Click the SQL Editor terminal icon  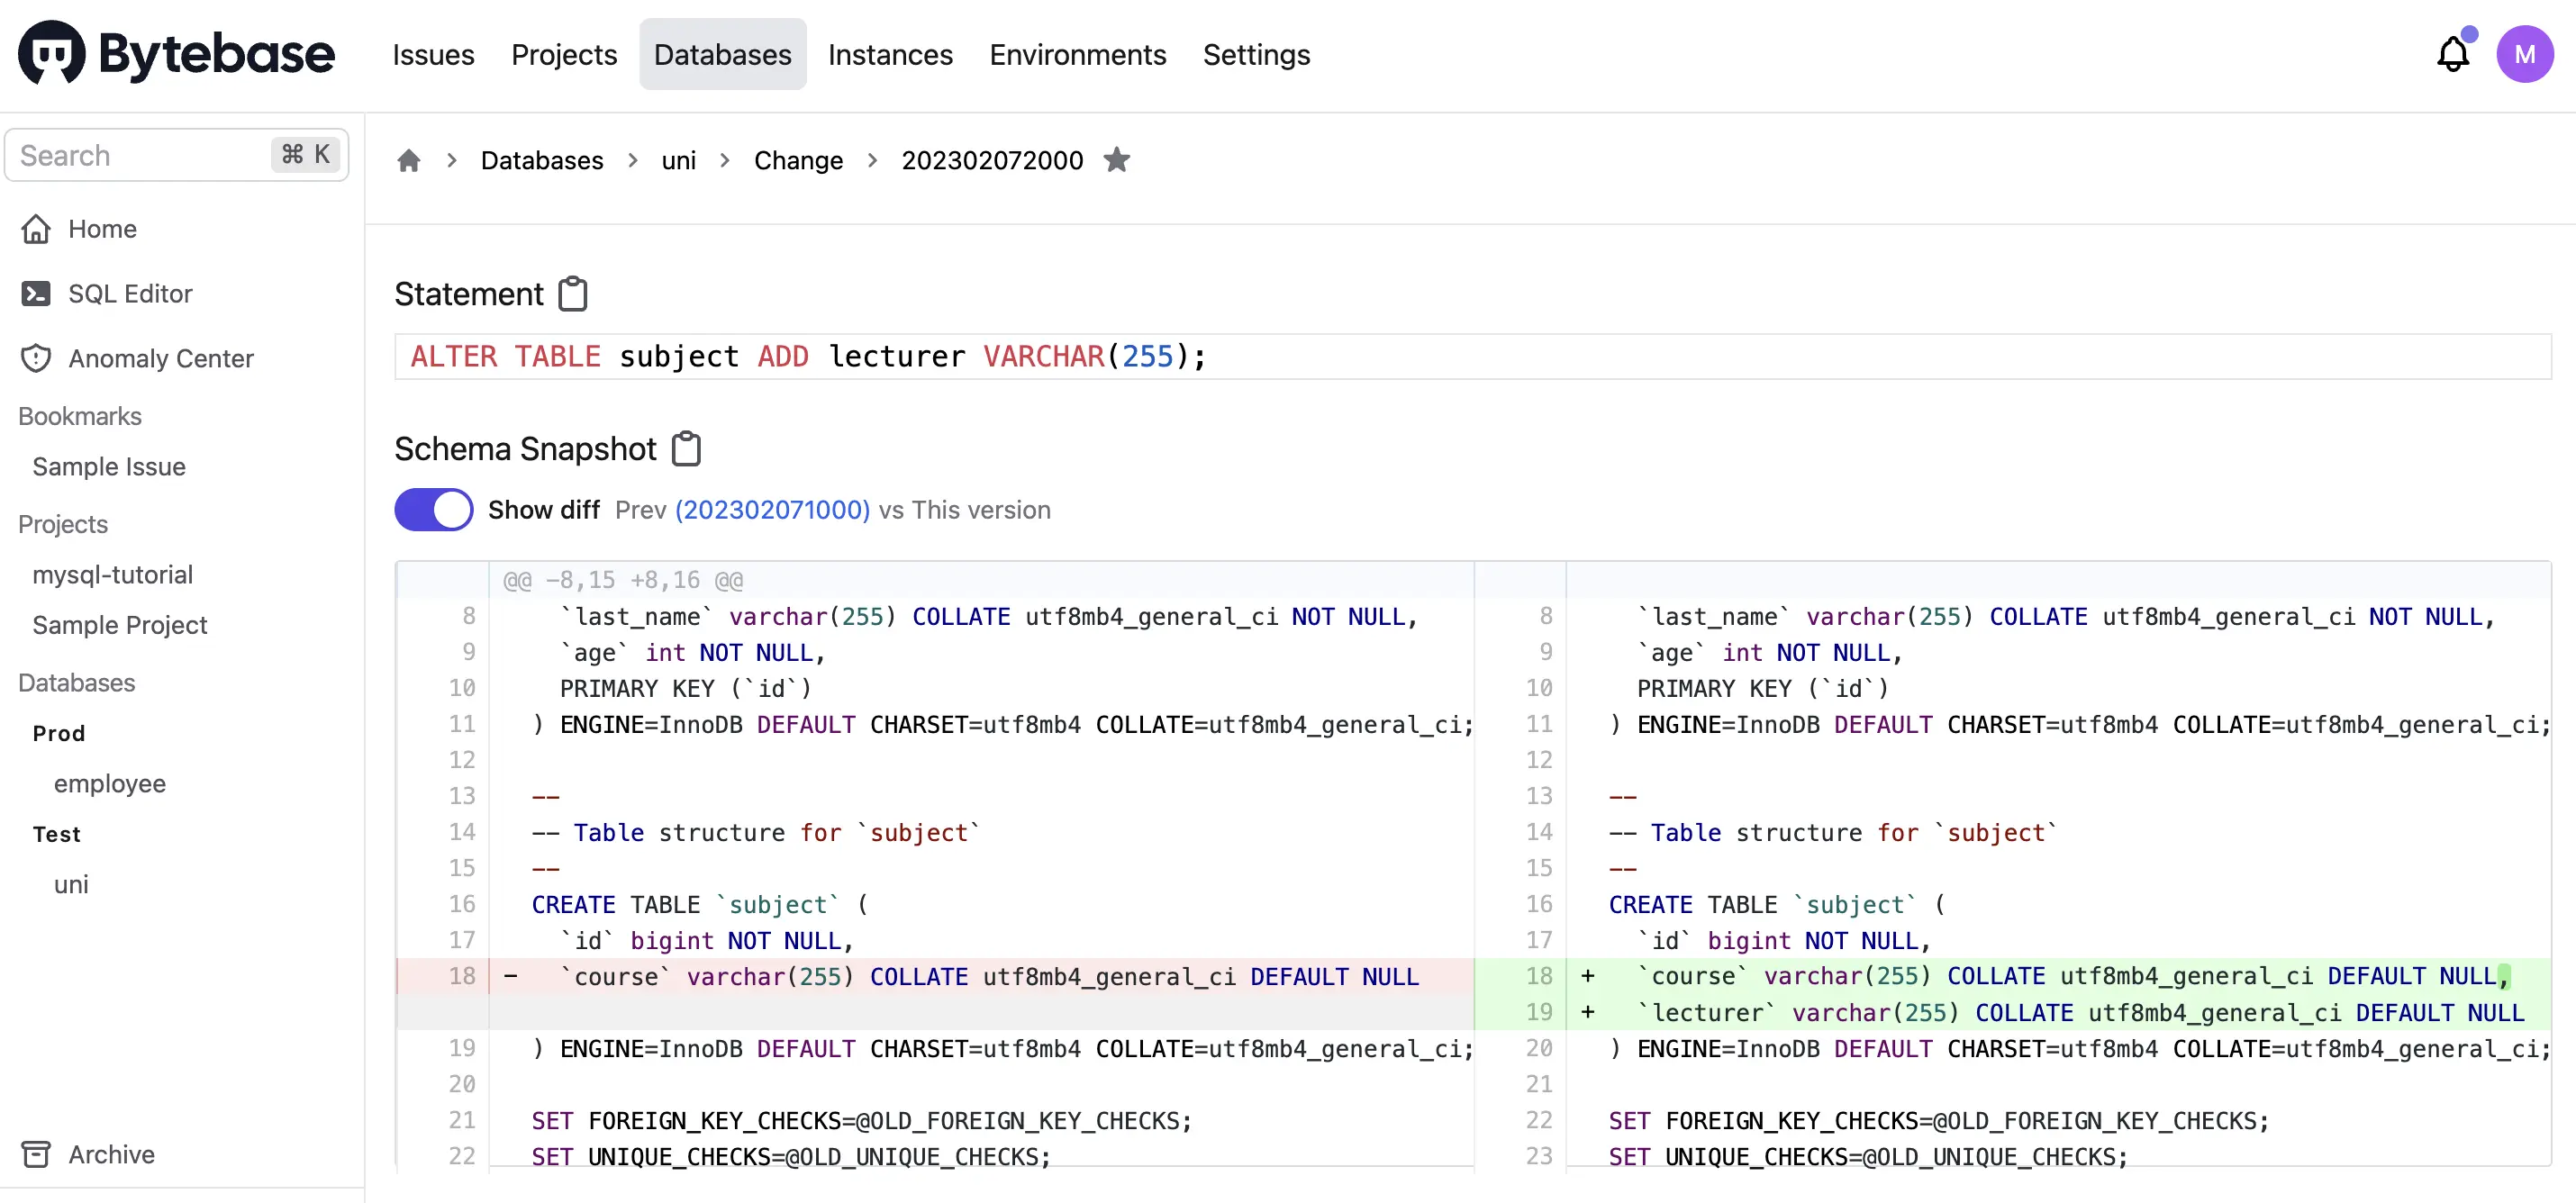pos(36,294)
